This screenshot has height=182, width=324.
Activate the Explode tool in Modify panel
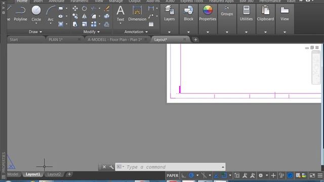pos(107,16)
